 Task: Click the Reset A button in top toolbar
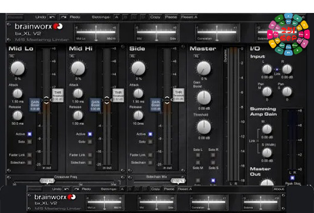[189, 17]
